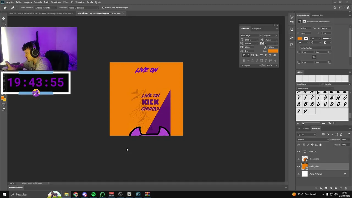This screenshot has width=352, height=198.
Task: Click the Windows Start button
Action: point(4,194)
